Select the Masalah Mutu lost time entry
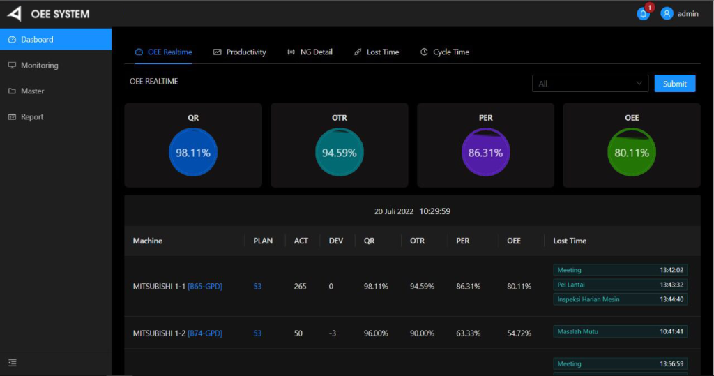This screenshot has width=714, height=376. pos(620,331)
